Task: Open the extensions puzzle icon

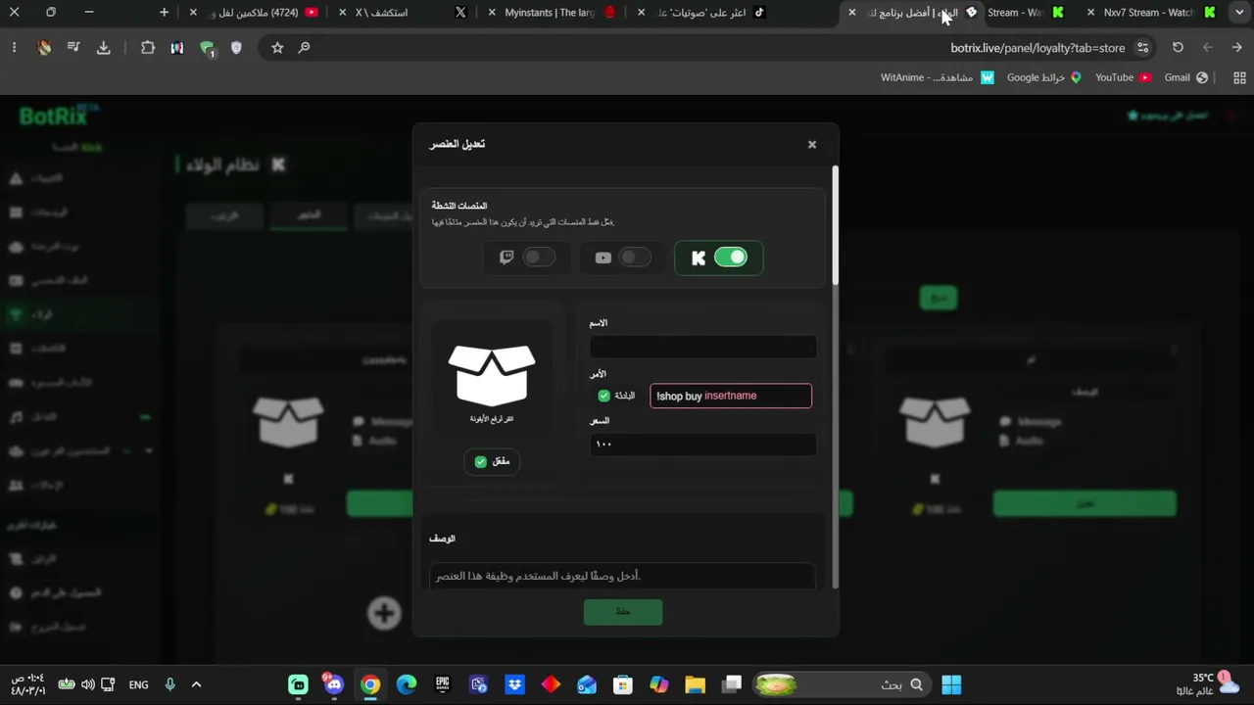Action: pos(148,47)
